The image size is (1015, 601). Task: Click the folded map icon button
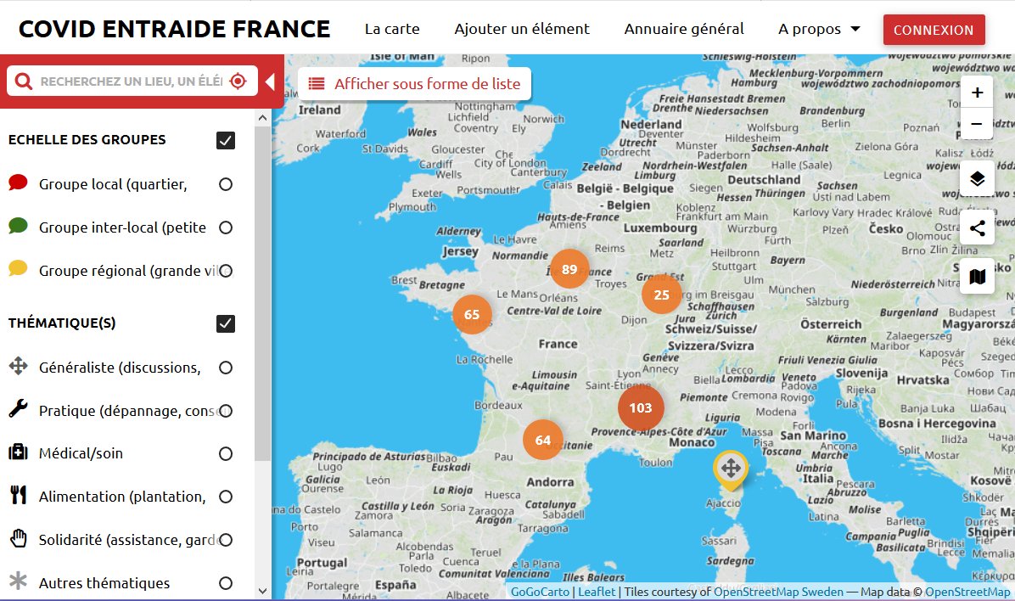(977, 277)
